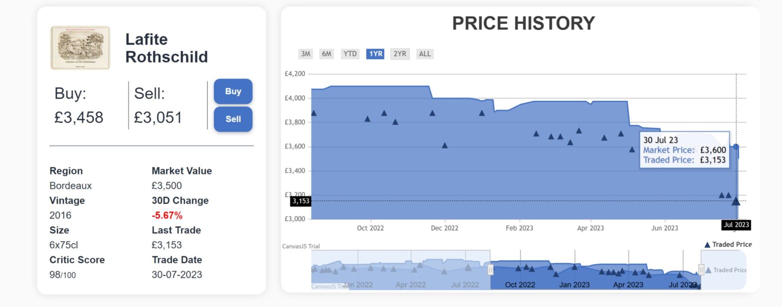Click the 3,153 crosshair value label
This screenshot has height=307, width=782.
point(301,201)
